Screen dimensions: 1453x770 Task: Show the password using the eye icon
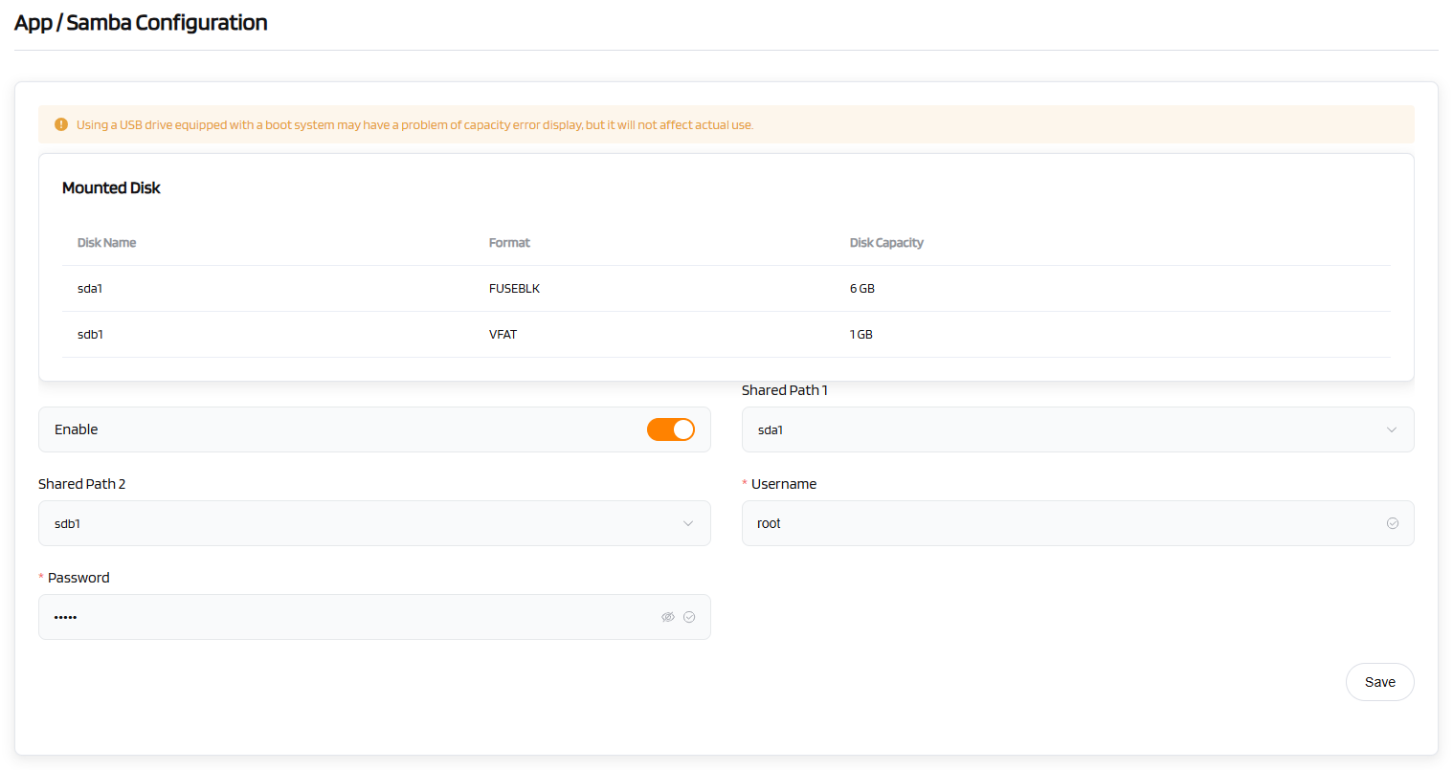668,617
